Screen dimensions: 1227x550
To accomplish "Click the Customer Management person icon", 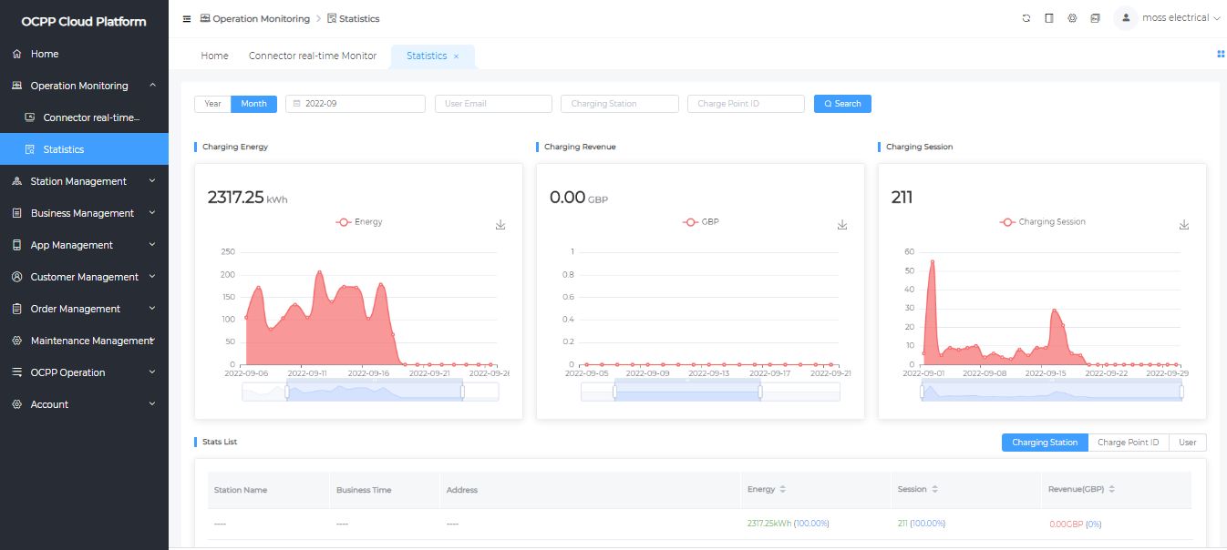I will pos(17,277).
